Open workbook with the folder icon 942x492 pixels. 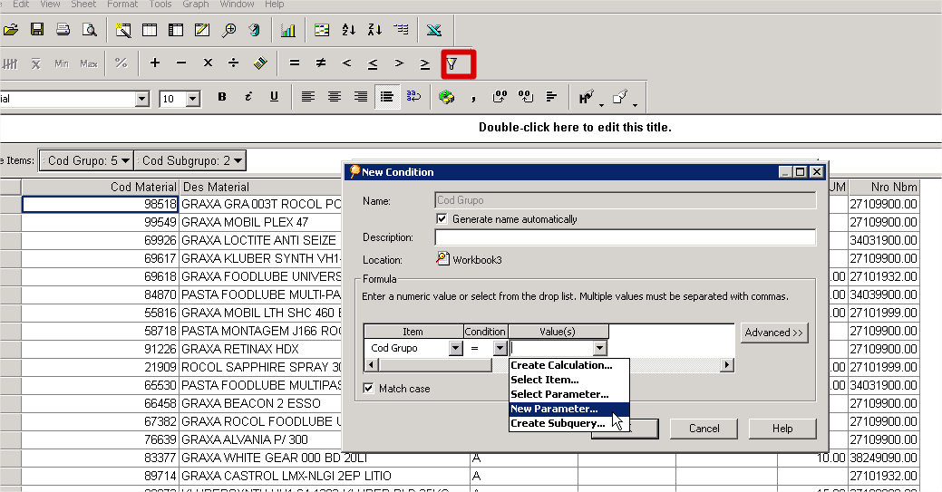pos(11,29)
